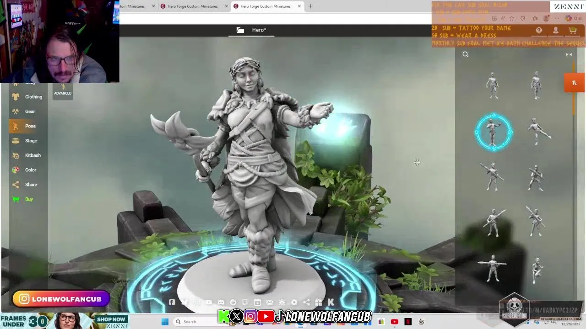Click the gift box icon in bottom toolbar

pos(319,302)
